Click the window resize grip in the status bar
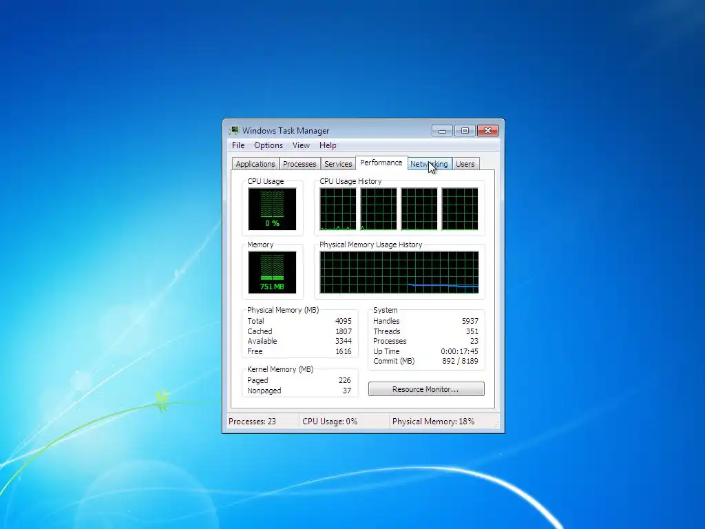Image resolution: width=705 pixels, height=529 pixels. 496,424
